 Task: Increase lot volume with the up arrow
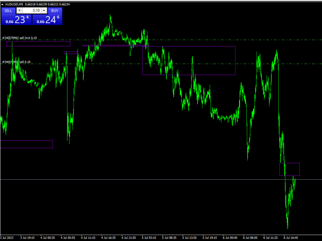pyautogui.click(x=44, y=10)
